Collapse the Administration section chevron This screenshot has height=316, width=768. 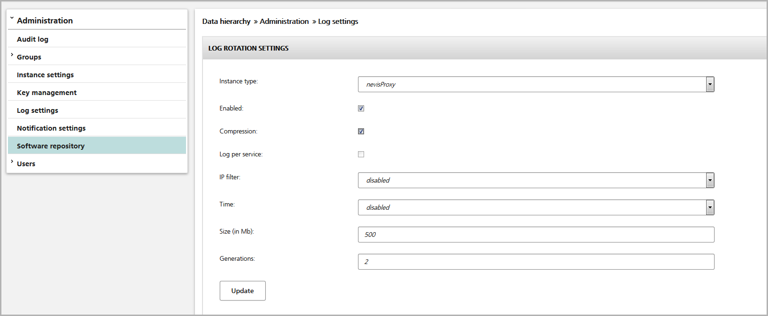[12, 18]
